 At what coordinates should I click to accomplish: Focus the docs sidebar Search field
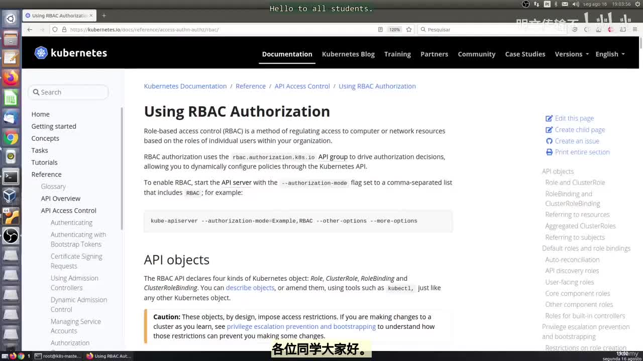pos(68,92)
